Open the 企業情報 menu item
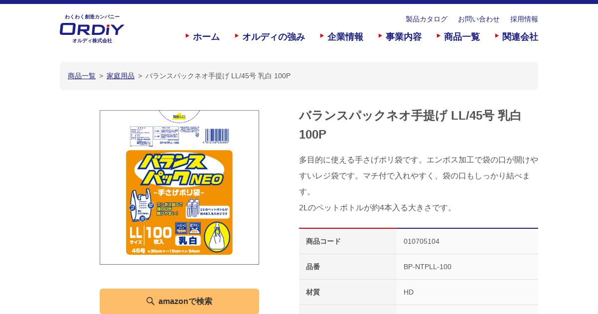 [x=341, y=37]
